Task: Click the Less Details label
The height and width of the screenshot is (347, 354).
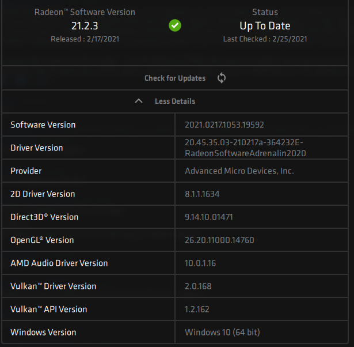Action: click(175, 101)
